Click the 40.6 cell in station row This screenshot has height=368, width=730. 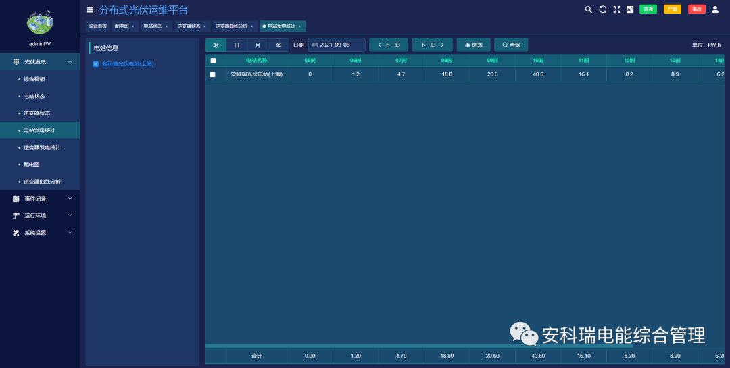538,74
